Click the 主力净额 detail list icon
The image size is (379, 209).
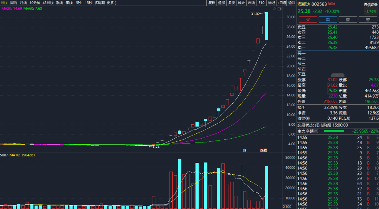(316, 131)
